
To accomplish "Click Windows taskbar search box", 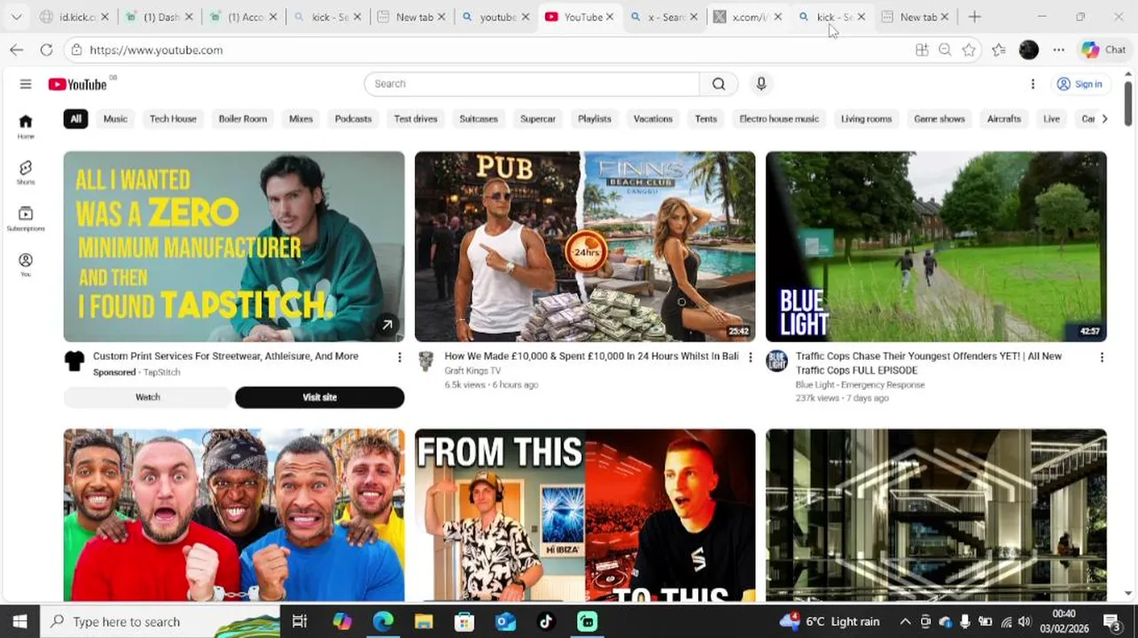I will point(161,622).
